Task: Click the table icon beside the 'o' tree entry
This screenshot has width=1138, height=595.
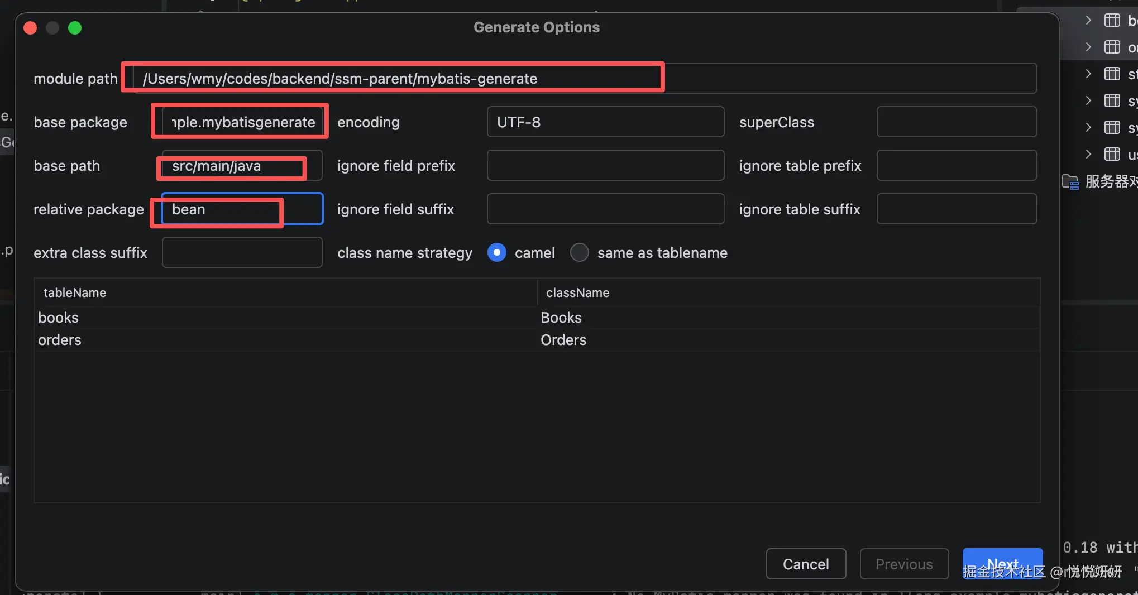Action: (x=1112, y=47)
